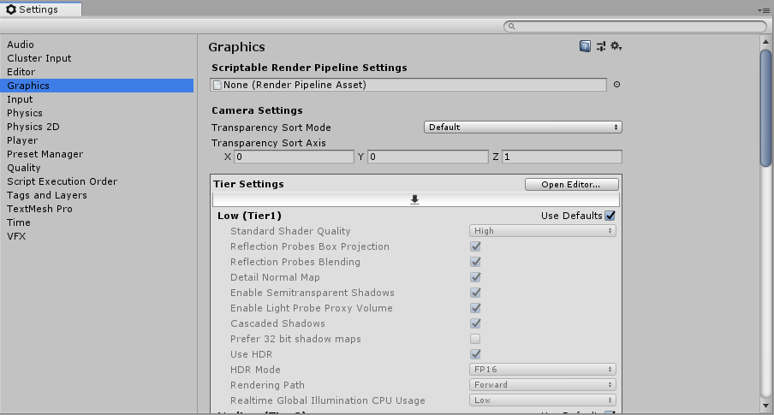The image size is (774, 415).
Task: Select the Settings tab
Action: (x=41, y=9)
